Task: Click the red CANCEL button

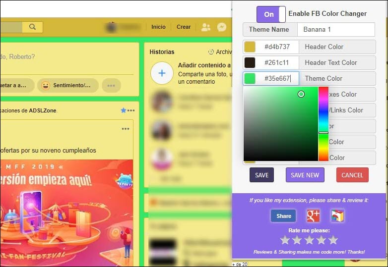Action: point(352,175)
